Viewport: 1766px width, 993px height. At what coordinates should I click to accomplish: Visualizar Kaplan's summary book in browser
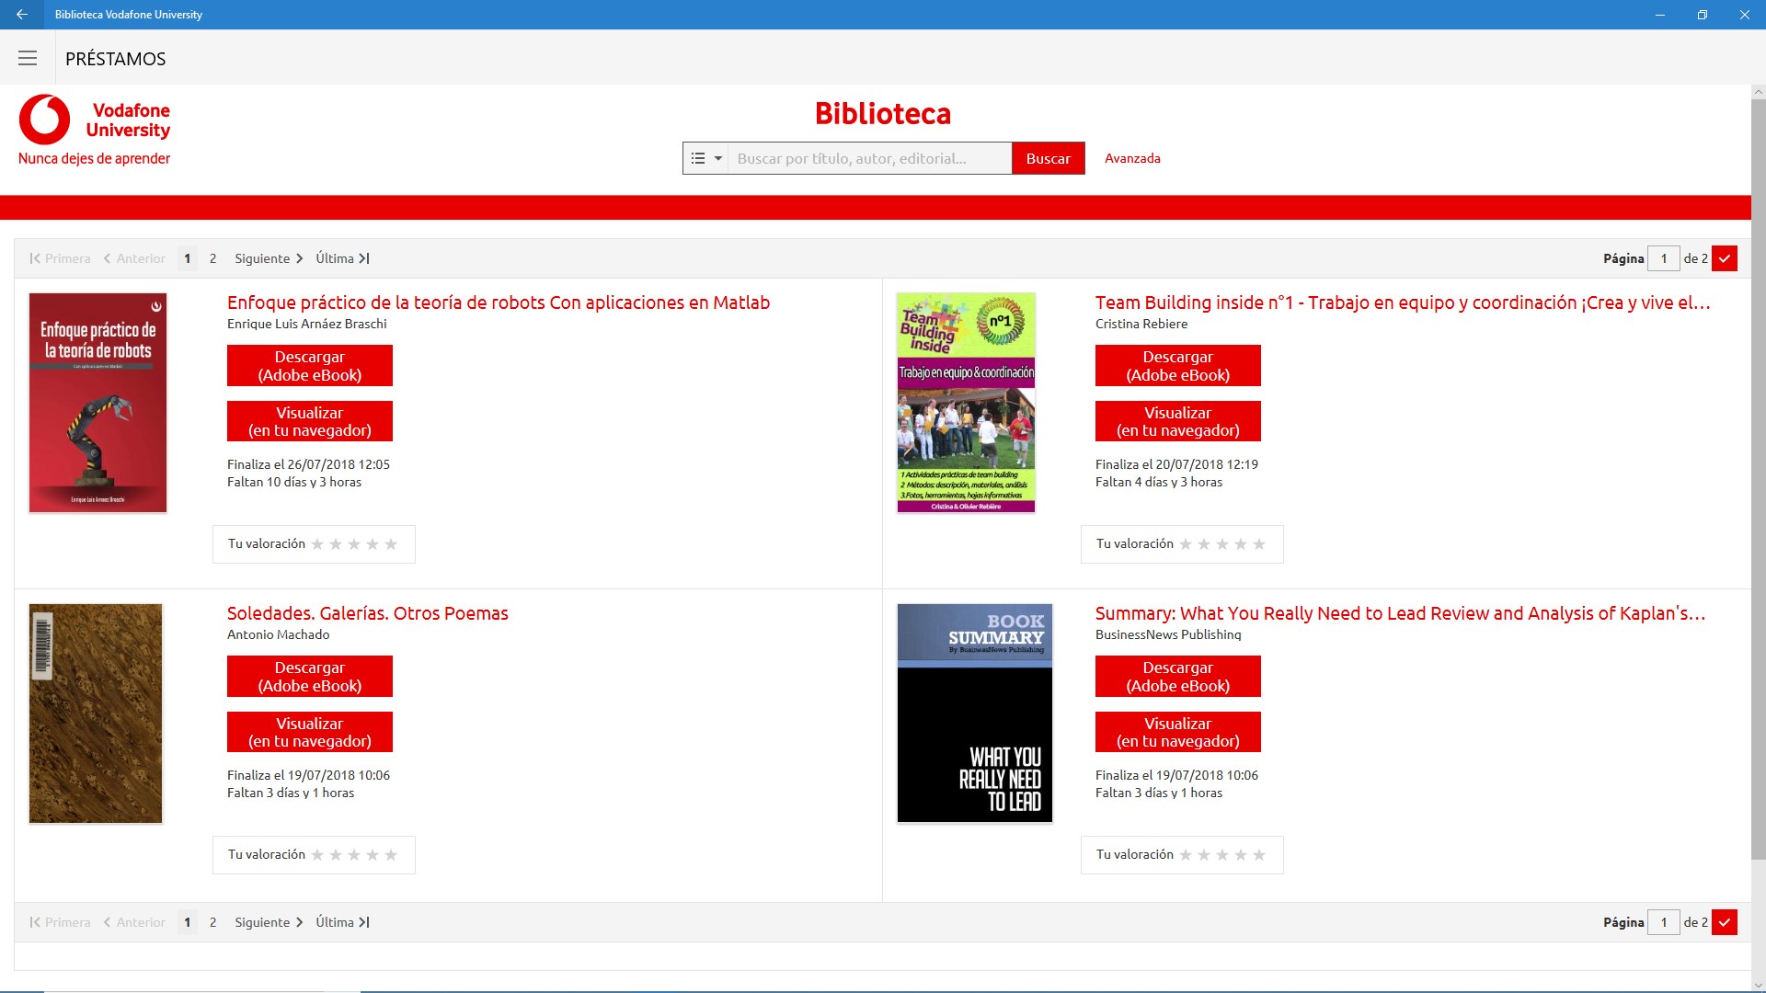point(1177,732)
